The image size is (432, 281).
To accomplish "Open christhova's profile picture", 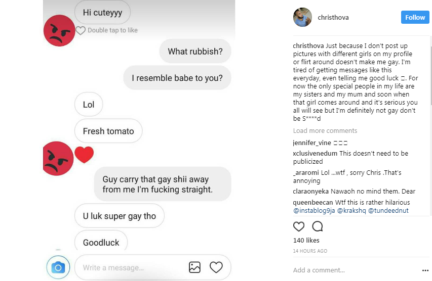I will (302, 17).
